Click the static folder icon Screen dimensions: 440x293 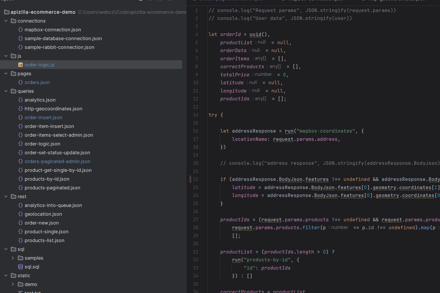[13, 275]
